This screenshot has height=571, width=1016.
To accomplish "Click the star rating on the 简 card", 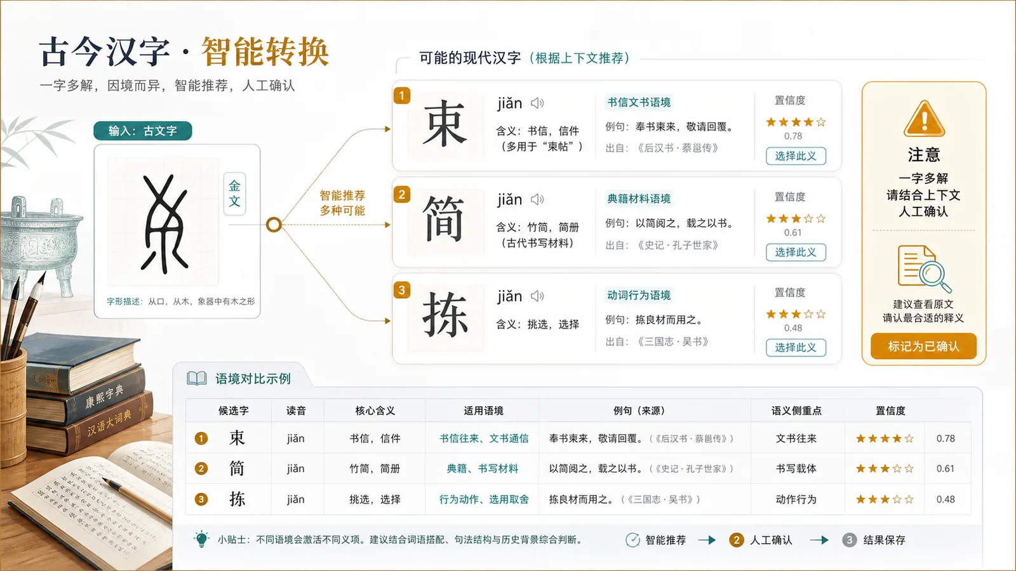I will click(x=795, y=218).
